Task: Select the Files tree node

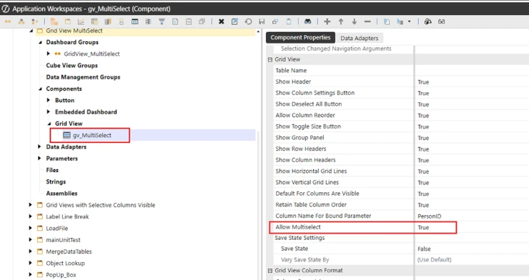Action: pos(52,170)
